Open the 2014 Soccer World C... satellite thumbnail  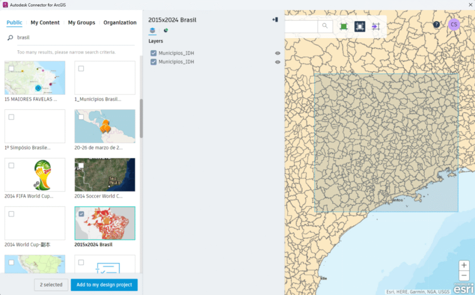[105, 175]
